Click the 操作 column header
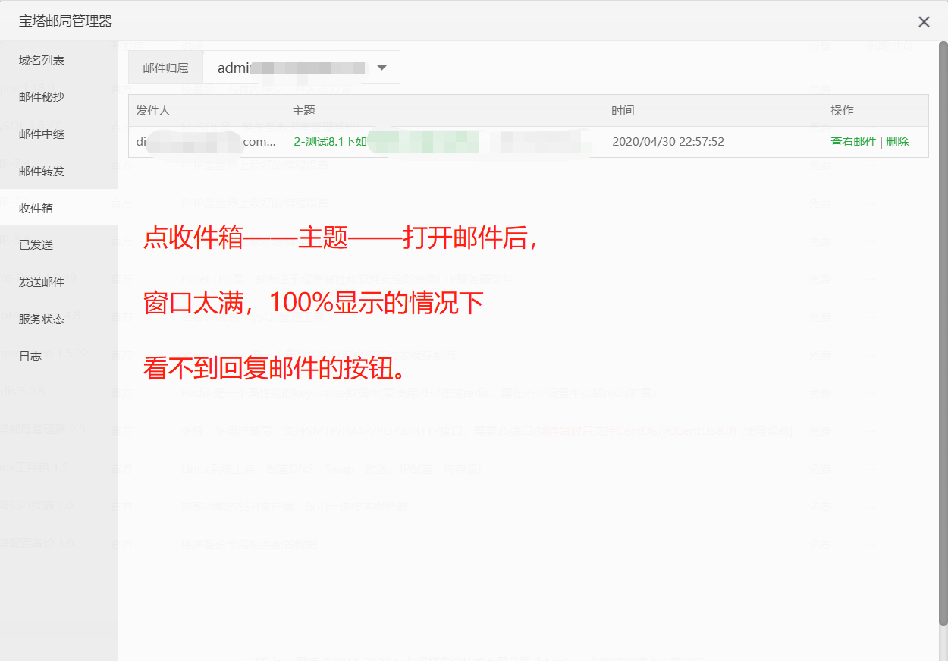The image size is (948, 661). pyautogui.click(x=842, y=111)
